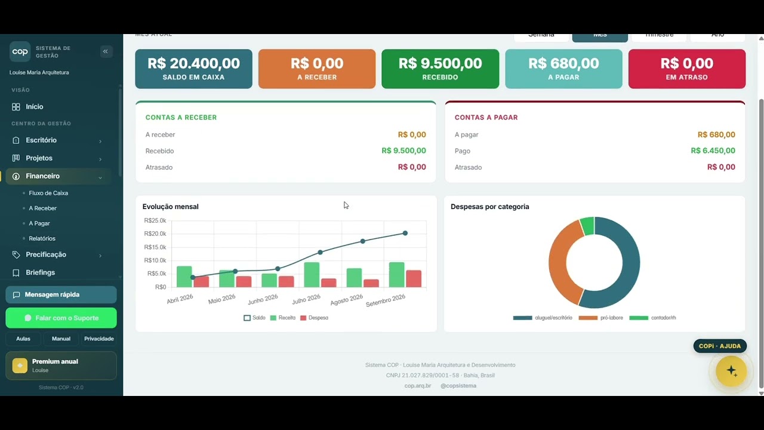Open the A Receber submenu item

pos(43,208)
